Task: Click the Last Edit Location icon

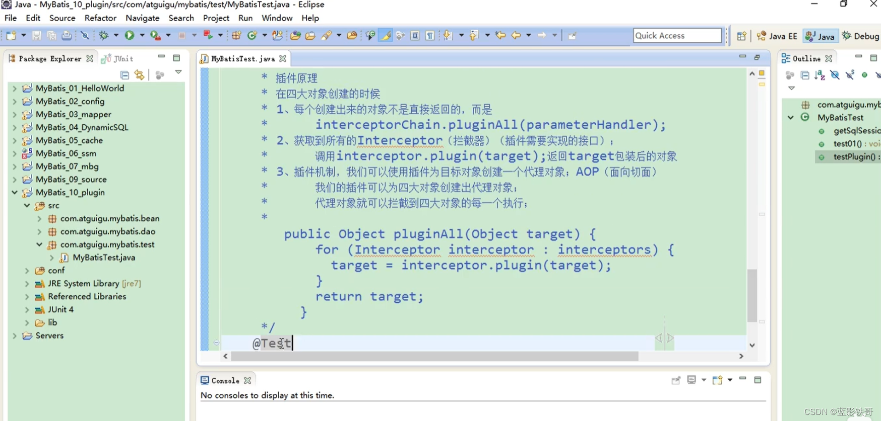Action: (500, 35)
